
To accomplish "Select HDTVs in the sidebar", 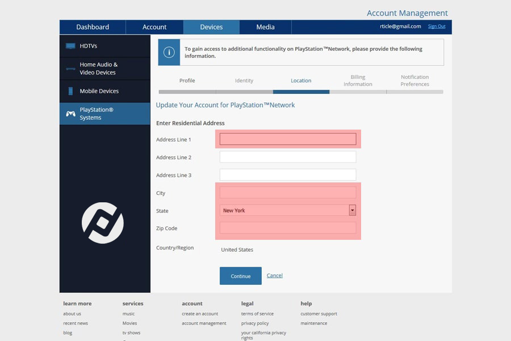I will (105, 46).
